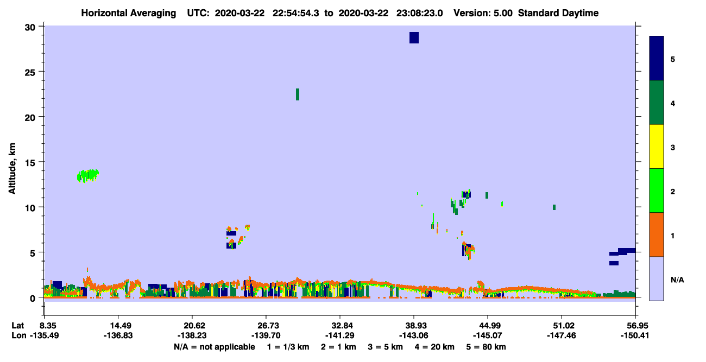Click the 'Lon' axis row label

pyautogui.click(x=18, y=335)
